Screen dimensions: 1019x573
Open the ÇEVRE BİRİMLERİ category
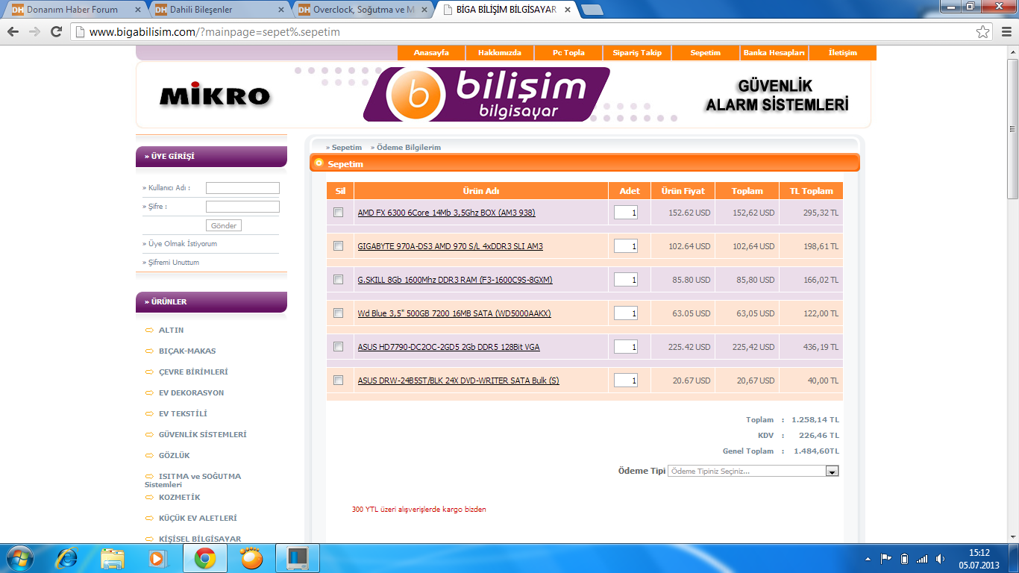193,372
